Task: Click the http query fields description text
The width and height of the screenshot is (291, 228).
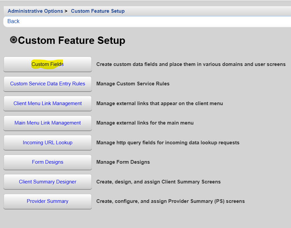Action: [168, 143]
